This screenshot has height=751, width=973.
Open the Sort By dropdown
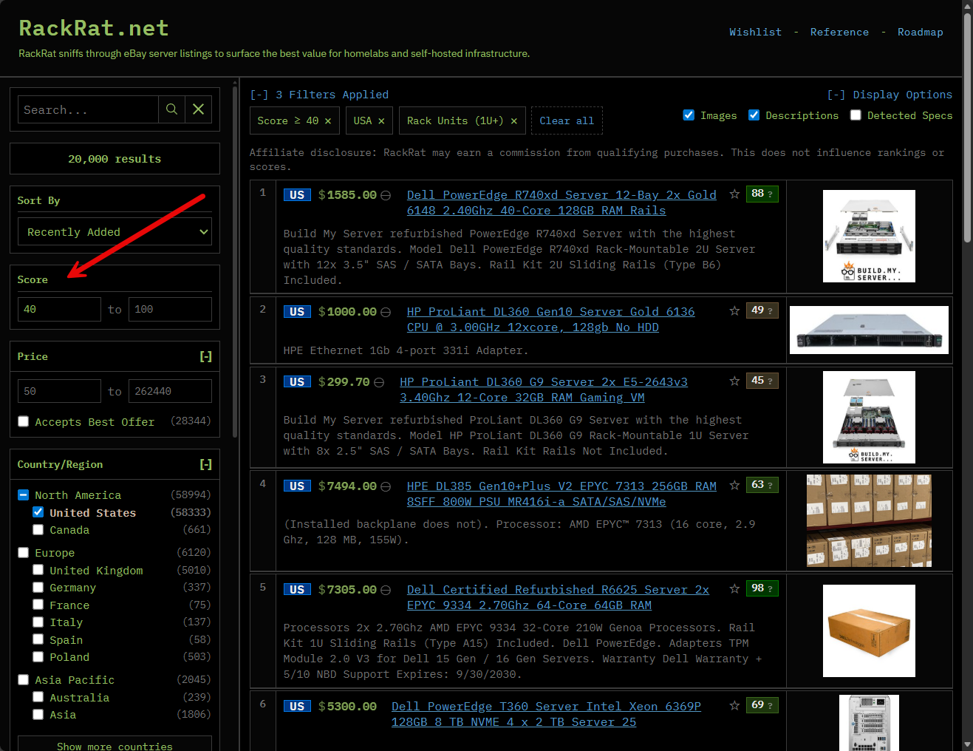coord(115,231)
